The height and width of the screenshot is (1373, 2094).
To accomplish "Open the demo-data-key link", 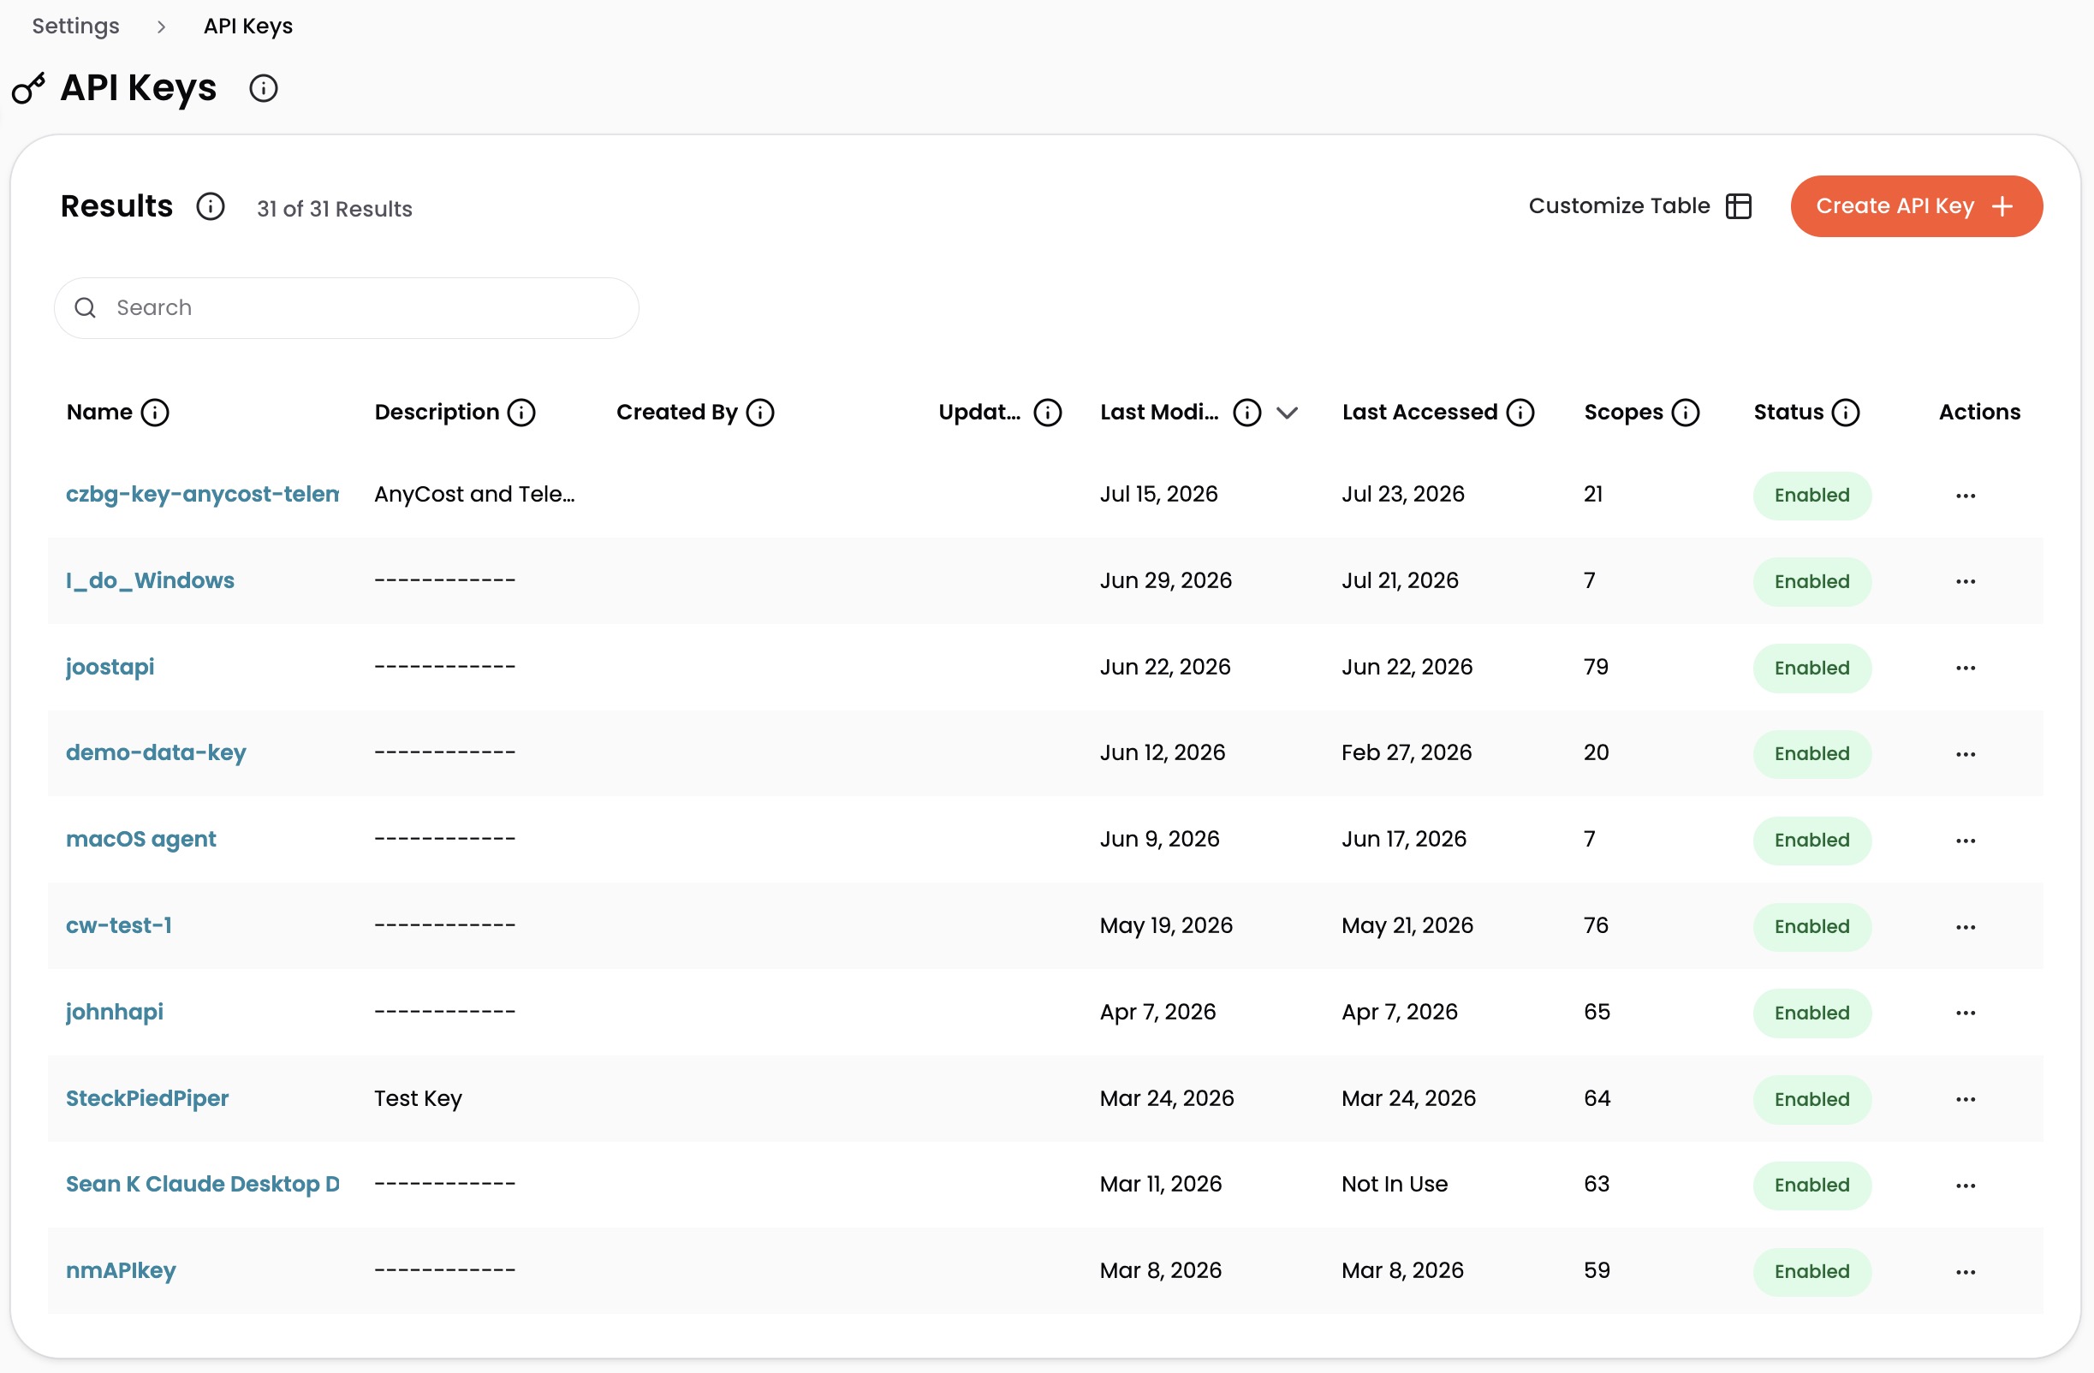I will coord(156,753).
